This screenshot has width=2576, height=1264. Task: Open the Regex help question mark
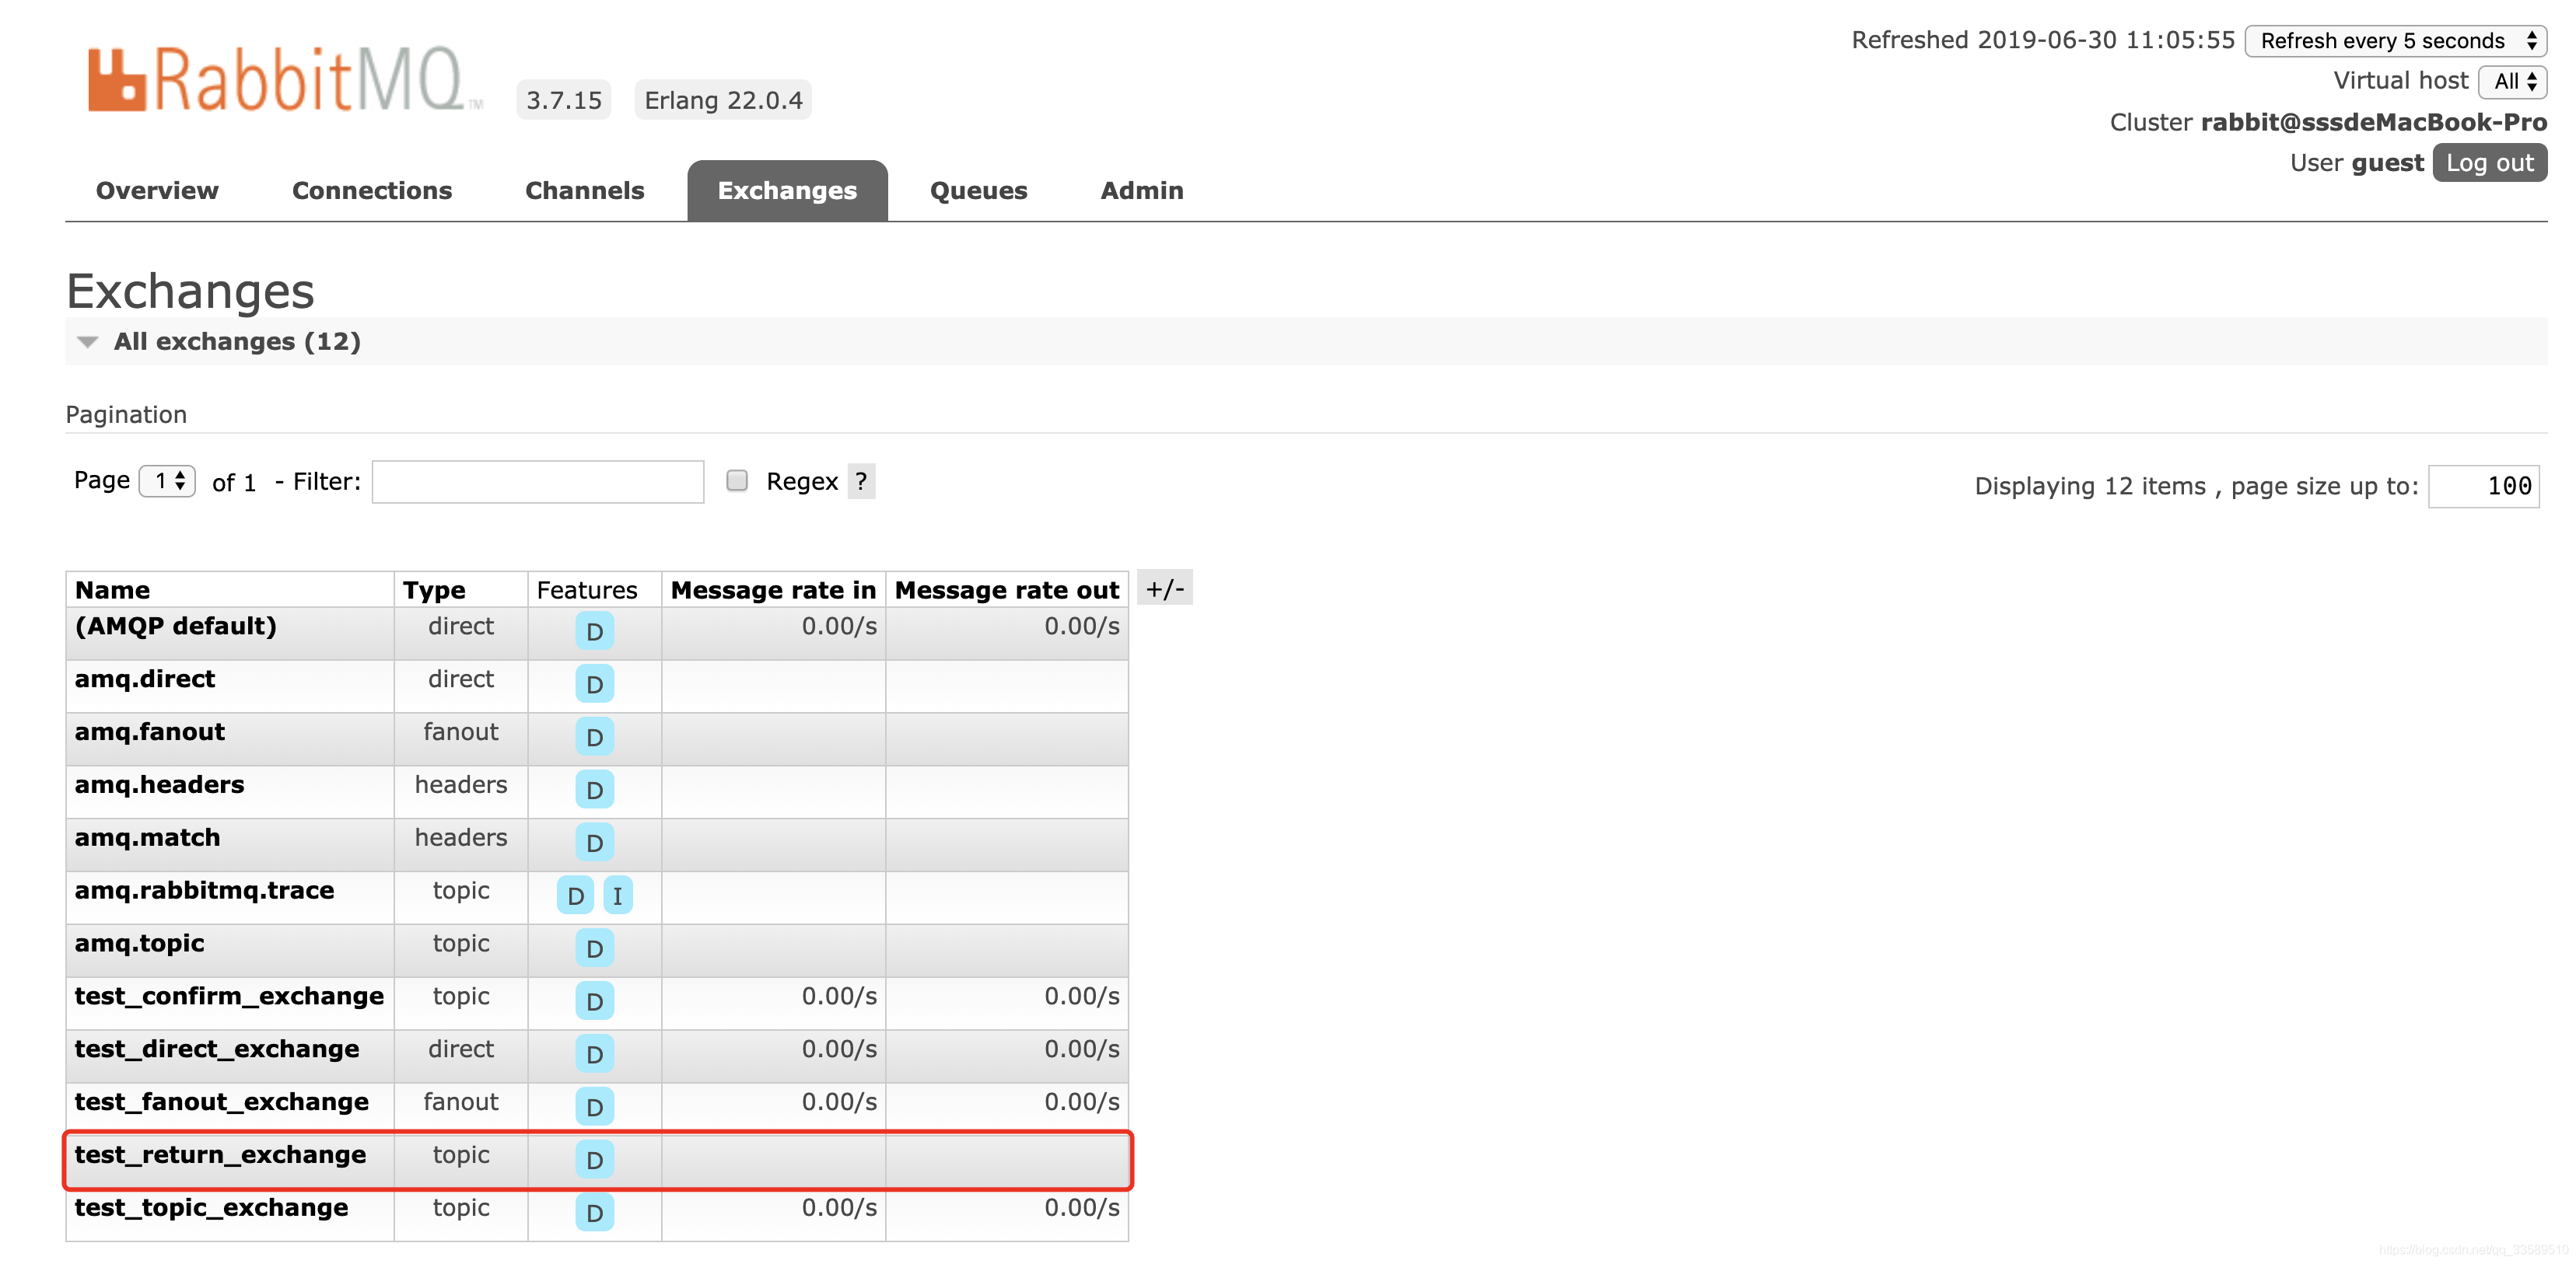coord(860,482)
